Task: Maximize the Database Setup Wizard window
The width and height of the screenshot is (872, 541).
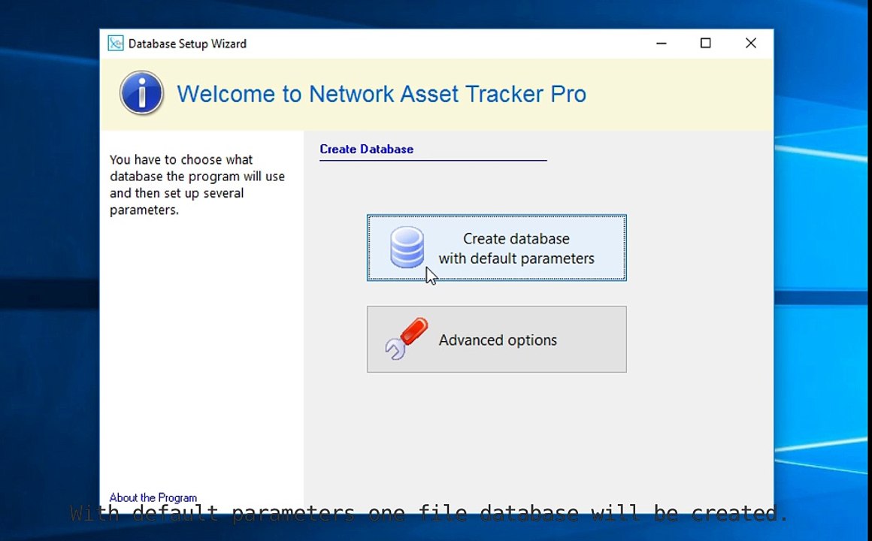Action: (706, 44)
